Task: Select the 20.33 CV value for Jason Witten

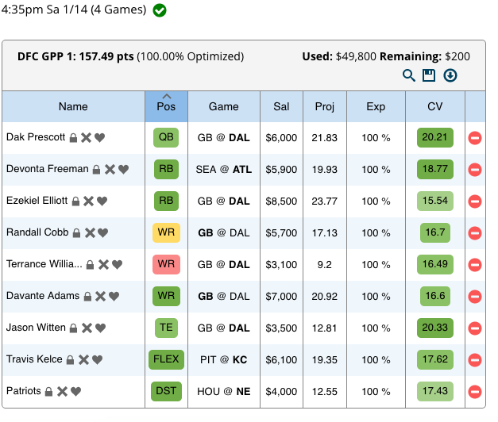Action: point(434,328)
